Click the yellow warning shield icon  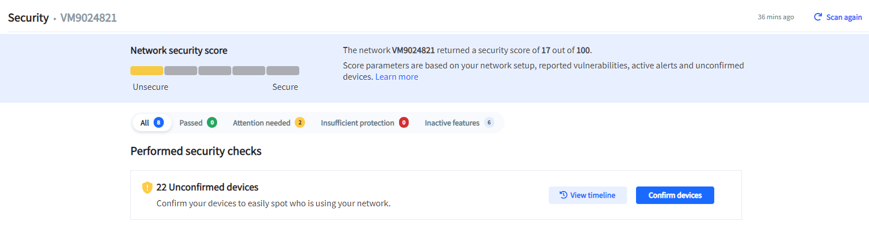[147, 188]
